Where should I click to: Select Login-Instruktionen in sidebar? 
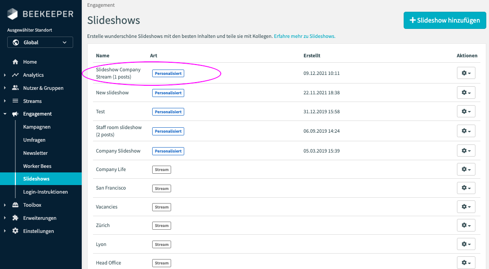(45, 192)
